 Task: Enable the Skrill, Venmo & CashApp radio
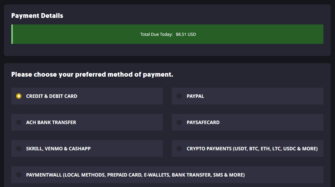(x=19, y=149)
